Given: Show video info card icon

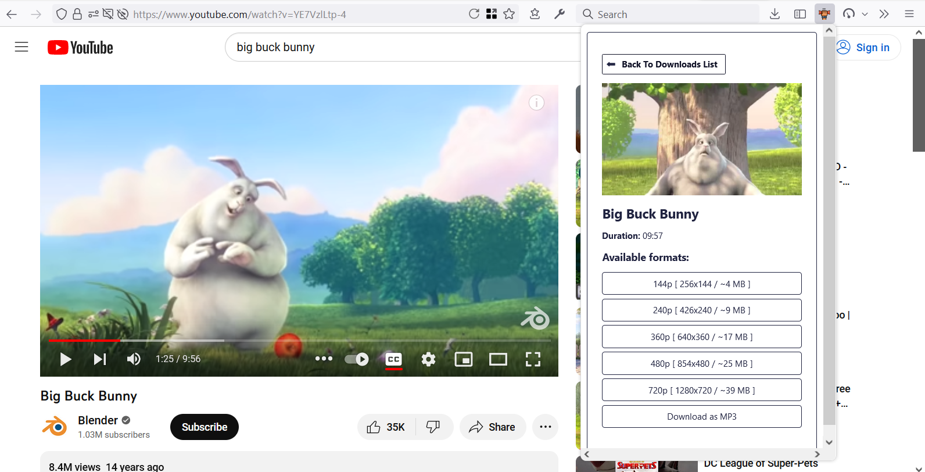Looking at the screenshot, I should click(536, 103).
